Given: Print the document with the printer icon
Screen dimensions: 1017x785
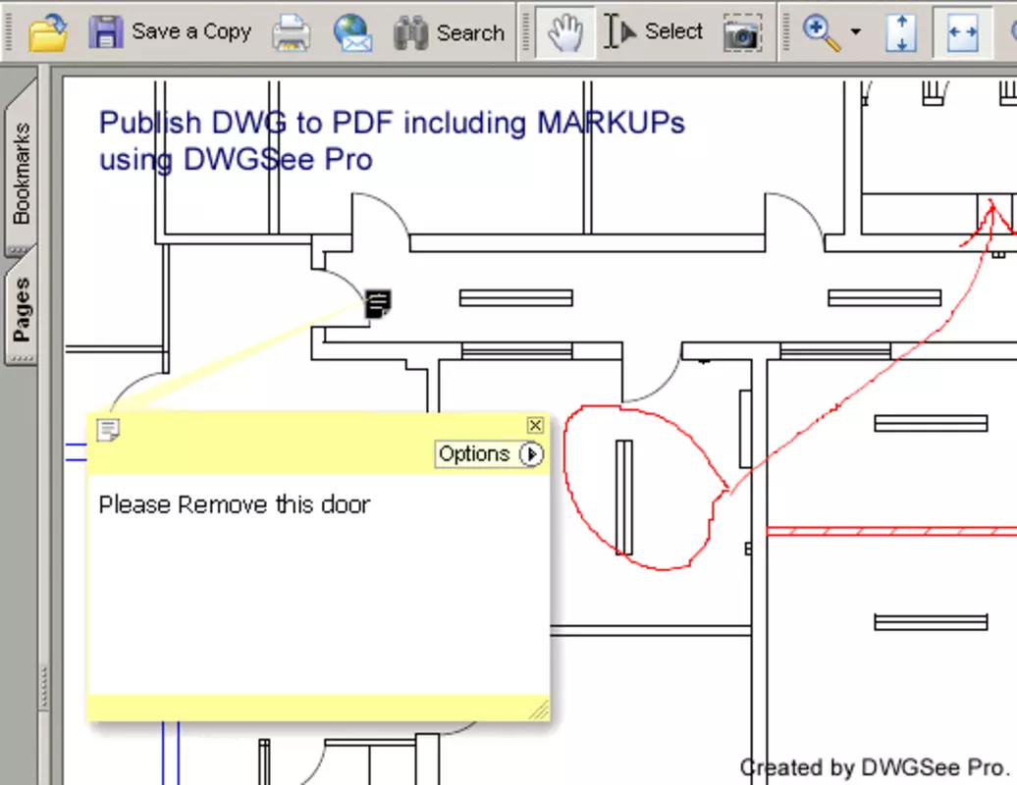Looking at the screenshot, I should click(292, 32).
